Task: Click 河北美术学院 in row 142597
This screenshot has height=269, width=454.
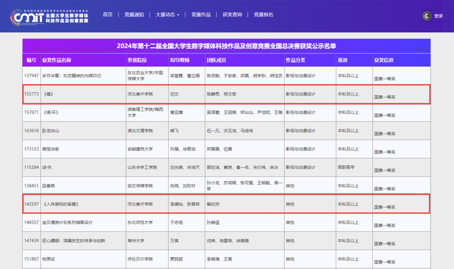Action: pyautogui.click(x=131, y=203)
